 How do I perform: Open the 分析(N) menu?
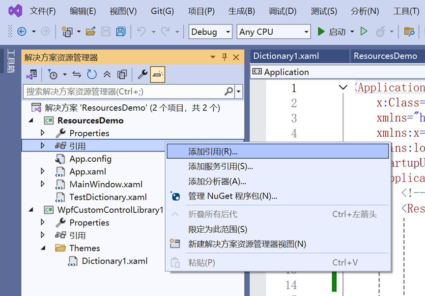click(x=365, y=11)
